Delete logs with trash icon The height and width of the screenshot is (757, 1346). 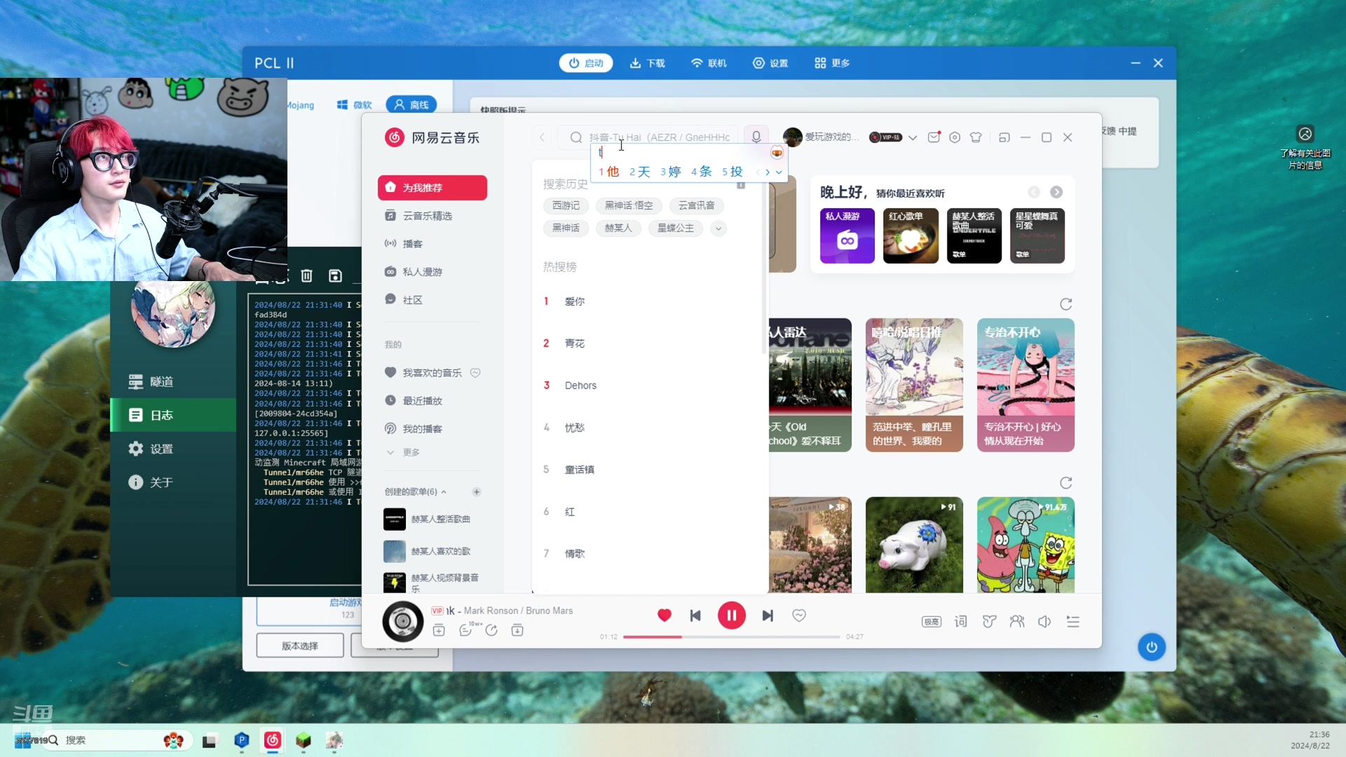point(306,275)
